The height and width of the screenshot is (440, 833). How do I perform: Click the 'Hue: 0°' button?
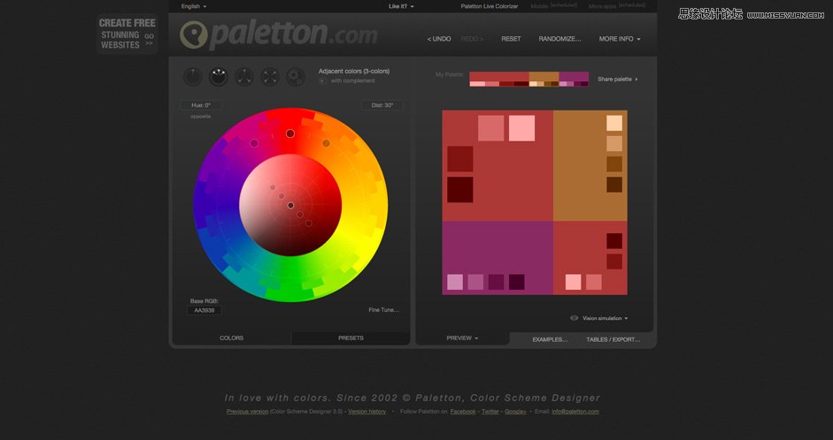pyautogui.click(x=201, y=105)
